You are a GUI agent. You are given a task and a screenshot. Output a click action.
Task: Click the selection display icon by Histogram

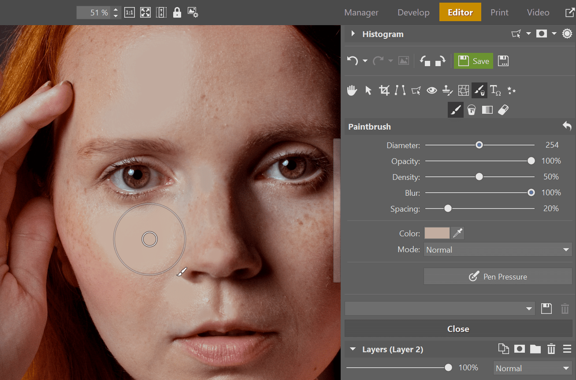tap(516, 34)
